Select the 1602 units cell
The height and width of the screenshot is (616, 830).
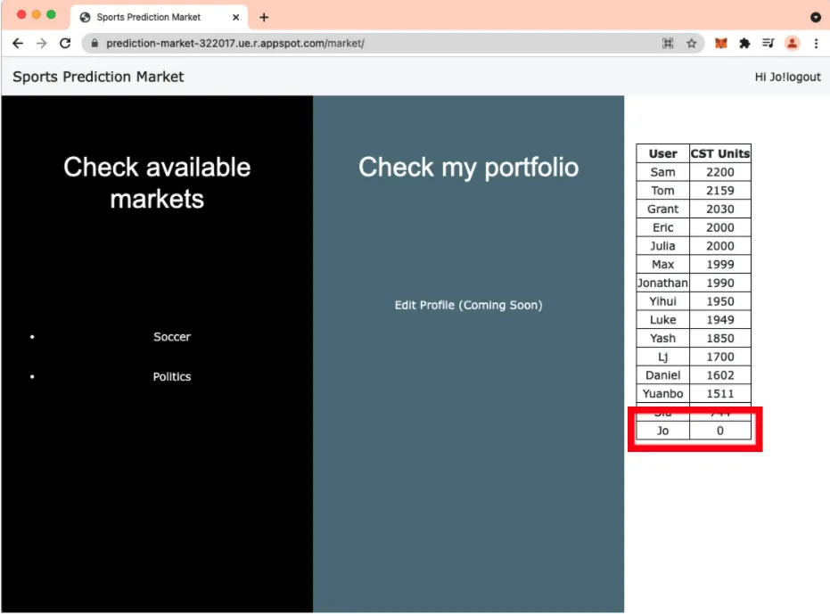click(x=720, y=375)
